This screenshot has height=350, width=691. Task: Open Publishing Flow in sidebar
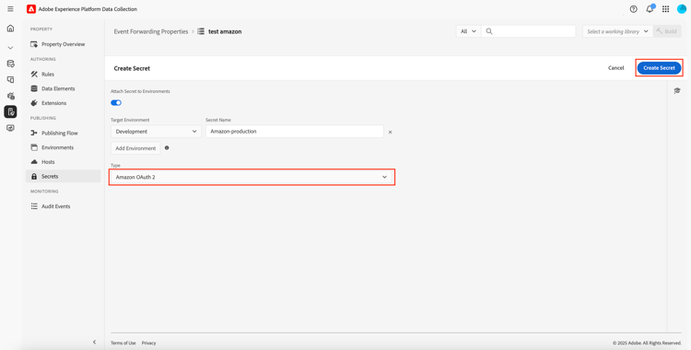tap(63, 134)
